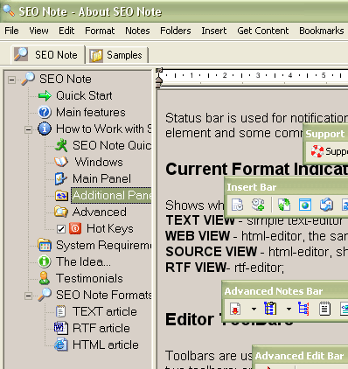Select the Additional Panel note
Screen dimensions: 348x369
(111, 195)
